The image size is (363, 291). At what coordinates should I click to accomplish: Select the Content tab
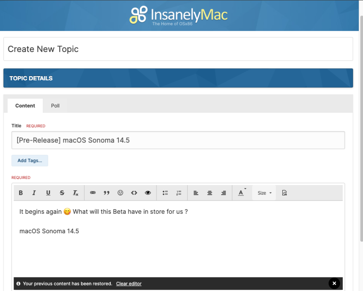25,106
